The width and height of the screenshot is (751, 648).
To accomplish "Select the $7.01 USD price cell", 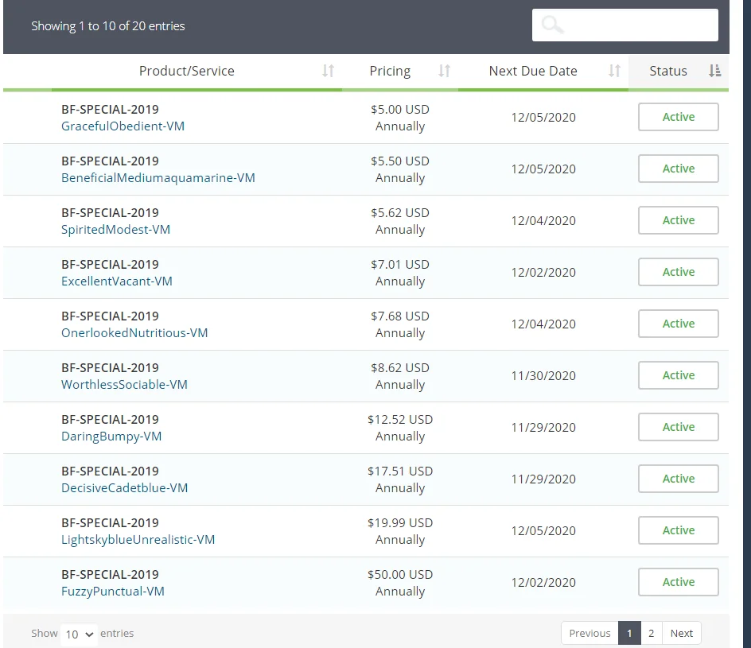I will coord(400,273).
